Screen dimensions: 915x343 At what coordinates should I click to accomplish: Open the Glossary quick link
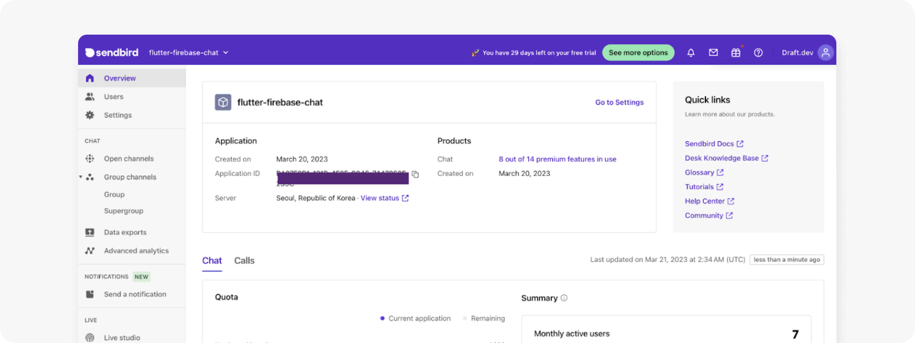(x=704, y=173)
